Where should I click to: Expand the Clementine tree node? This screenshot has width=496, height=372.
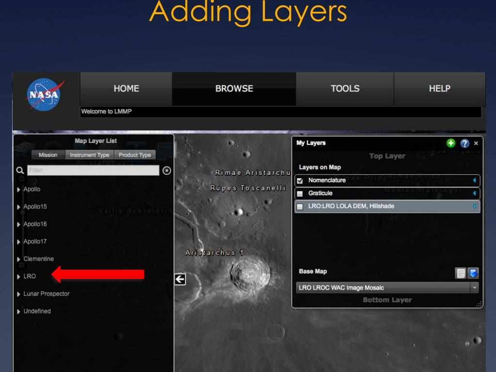tap(19, 259)
